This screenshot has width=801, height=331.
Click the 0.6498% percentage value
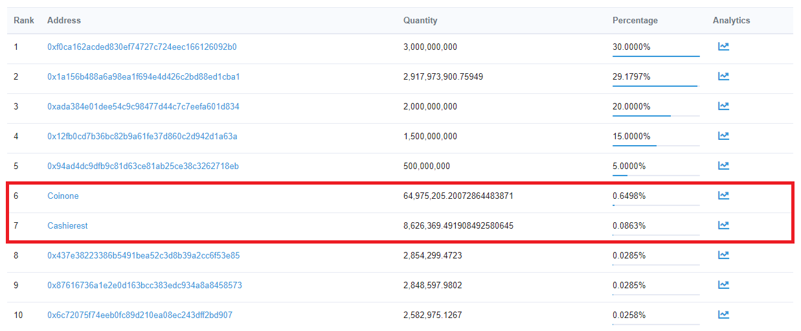pos(629,196)
